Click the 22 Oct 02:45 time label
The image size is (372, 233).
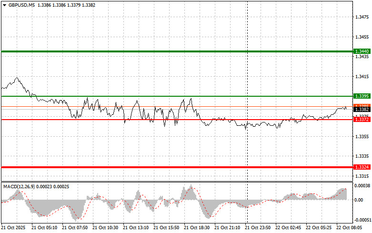tap(288, 228)
